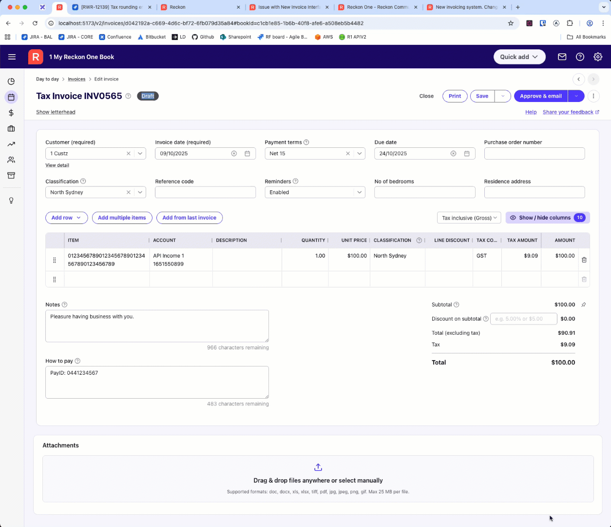Open the Show letterhead link
The width and height of the screenshot is (611, 527).
tap(56, 112)
